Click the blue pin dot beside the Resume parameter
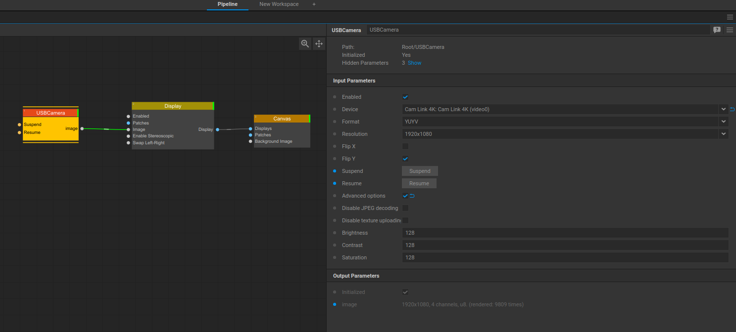 pyautogui.click(x=335, y=183)
